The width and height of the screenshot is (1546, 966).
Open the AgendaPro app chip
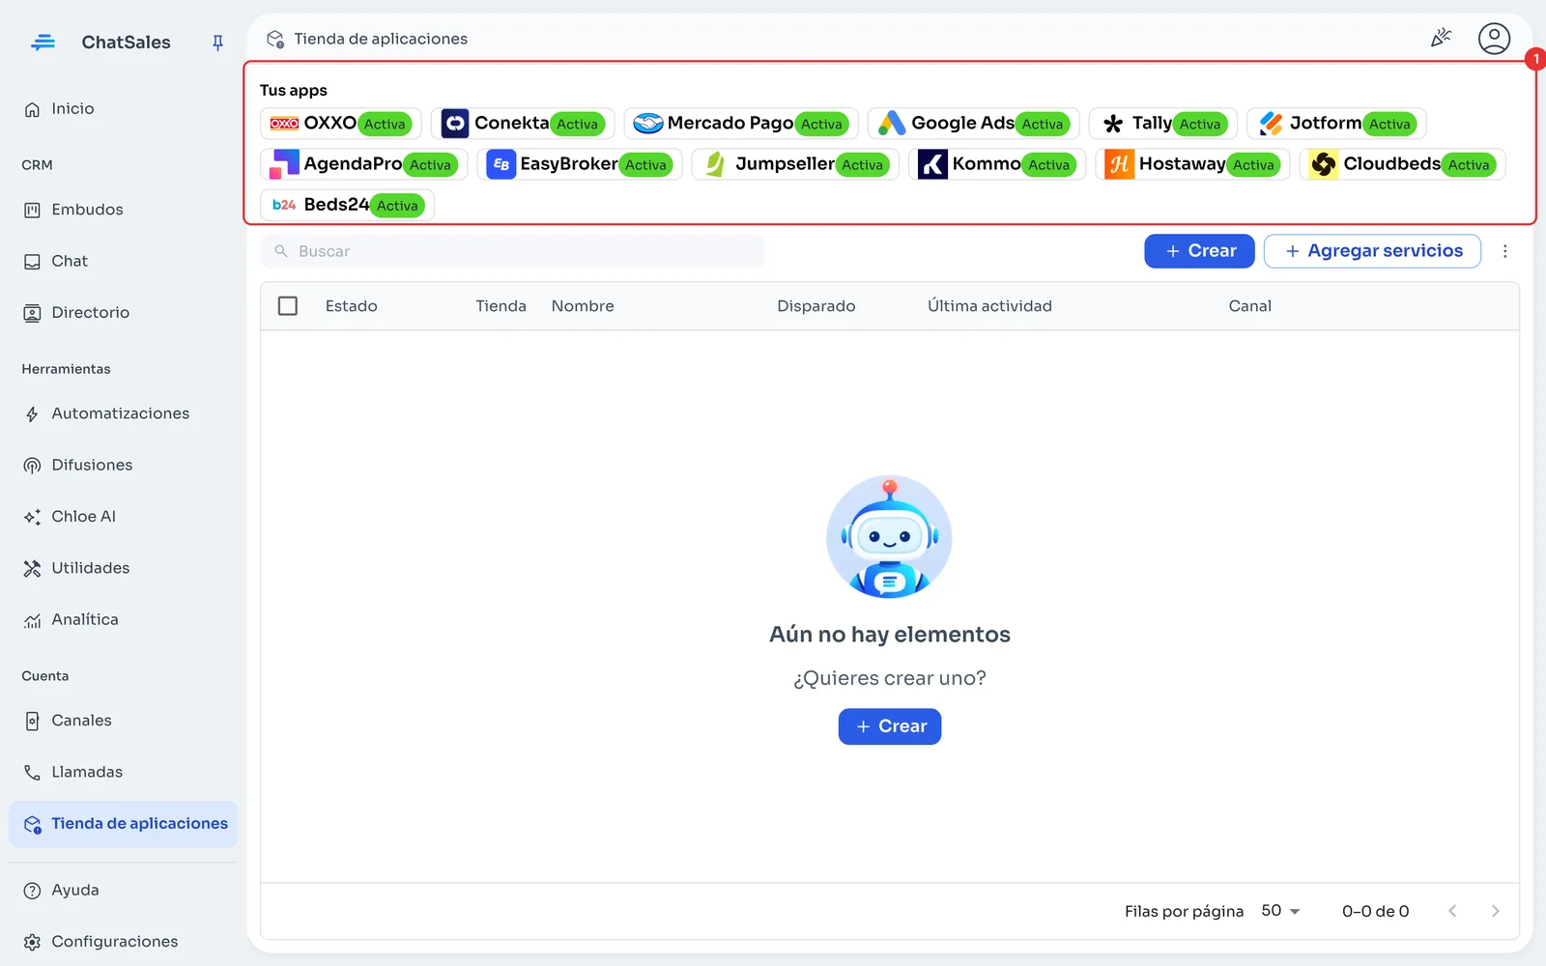click(x=363, y=164)
